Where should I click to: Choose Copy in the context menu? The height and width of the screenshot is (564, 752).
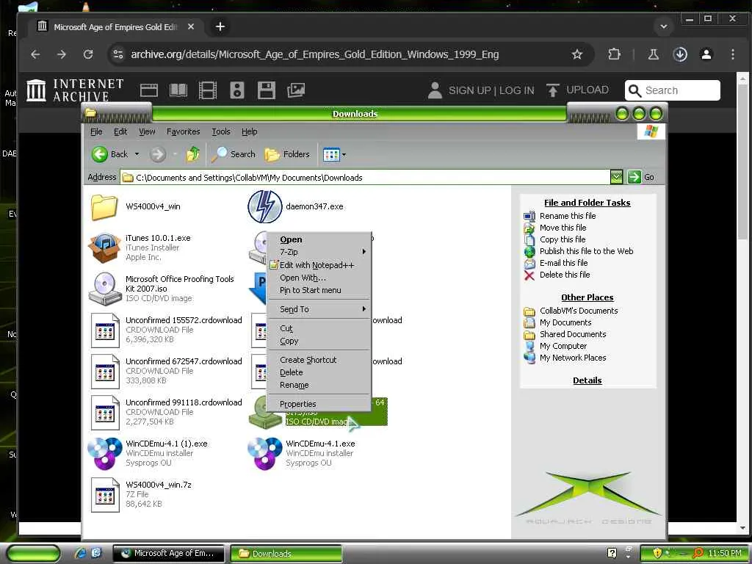(319, 341)
